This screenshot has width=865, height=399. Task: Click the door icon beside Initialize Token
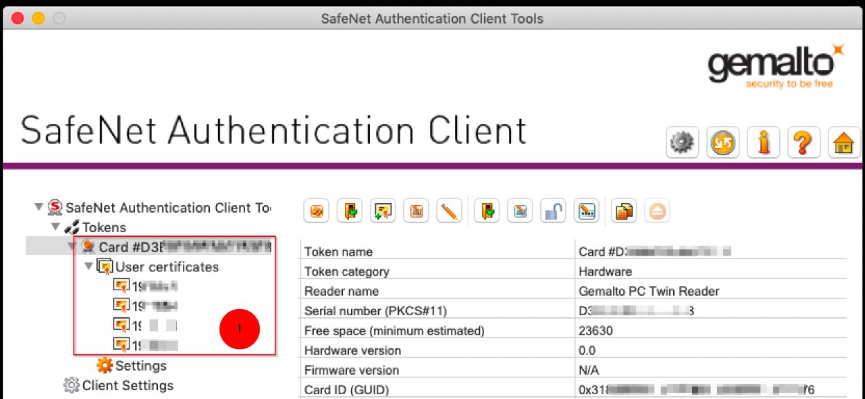tap(350, 211)
